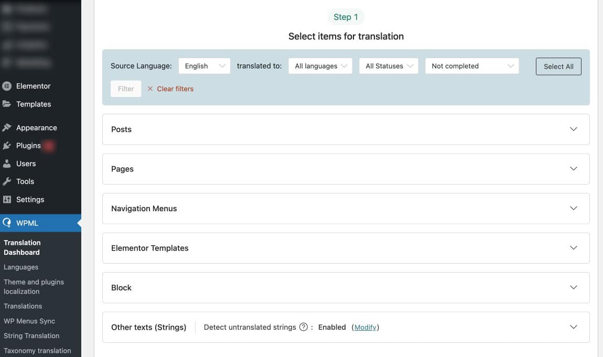Open the All languages dropdown

(x=320, y=66)
